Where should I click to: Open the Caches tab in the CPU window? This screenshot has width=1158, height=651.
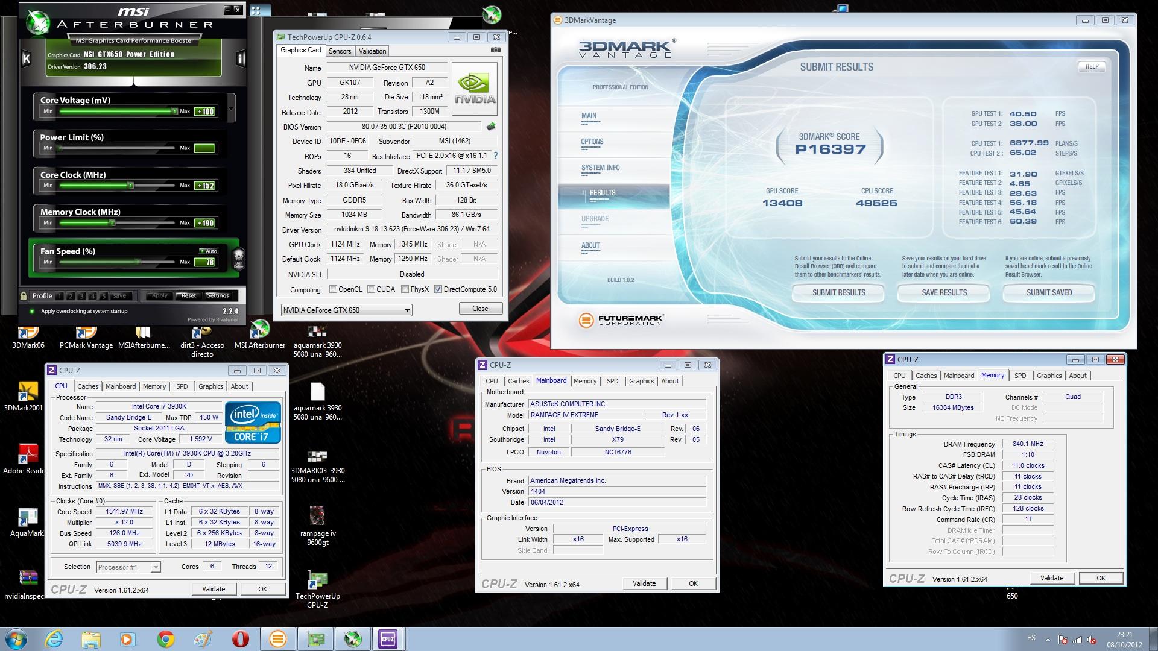click(x=87, y=386)
